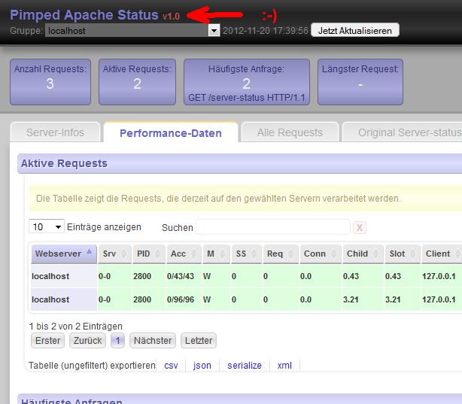Sort table by Client column
This screenshot has height=404, width=462.
click(x=442, y=254)
